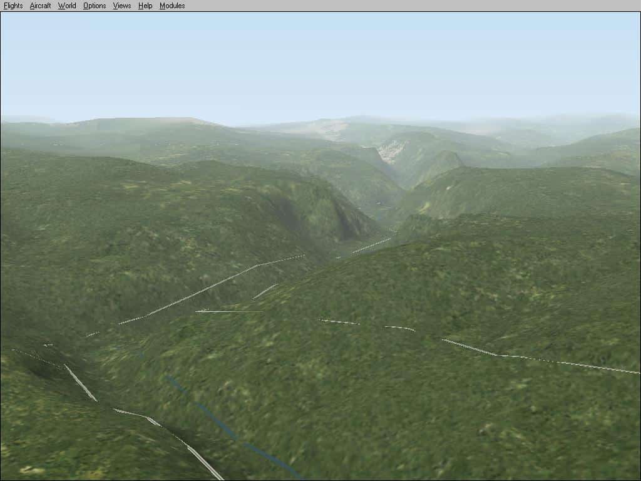This screenshot has width=641, height=481.
Task: Click the dark shadowed slope in central valley
Action: pyautogui.click(x=341, y=216)
